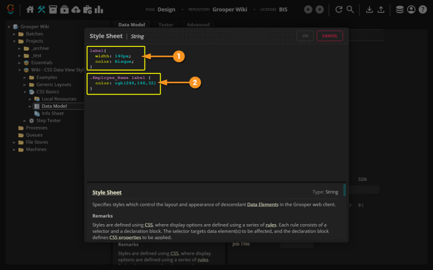Screen dimensions: 433x270
Task: Click the help panel scrollbar thumb
Action: pyautogui.click(x=344, y=190)
